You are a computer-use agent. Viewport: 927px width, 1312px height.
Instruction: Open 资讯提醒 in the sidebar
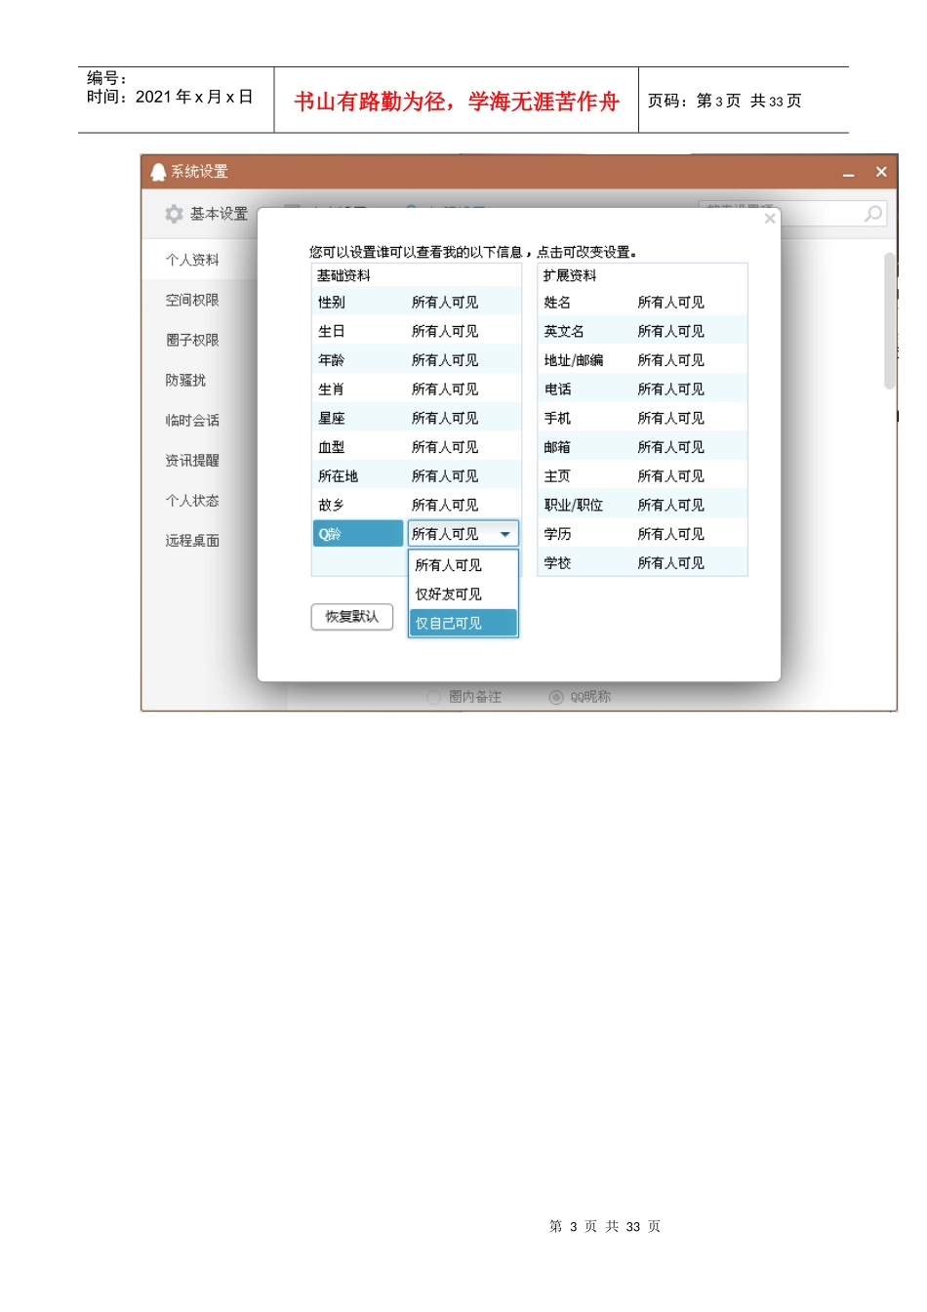tap(192, 460)
